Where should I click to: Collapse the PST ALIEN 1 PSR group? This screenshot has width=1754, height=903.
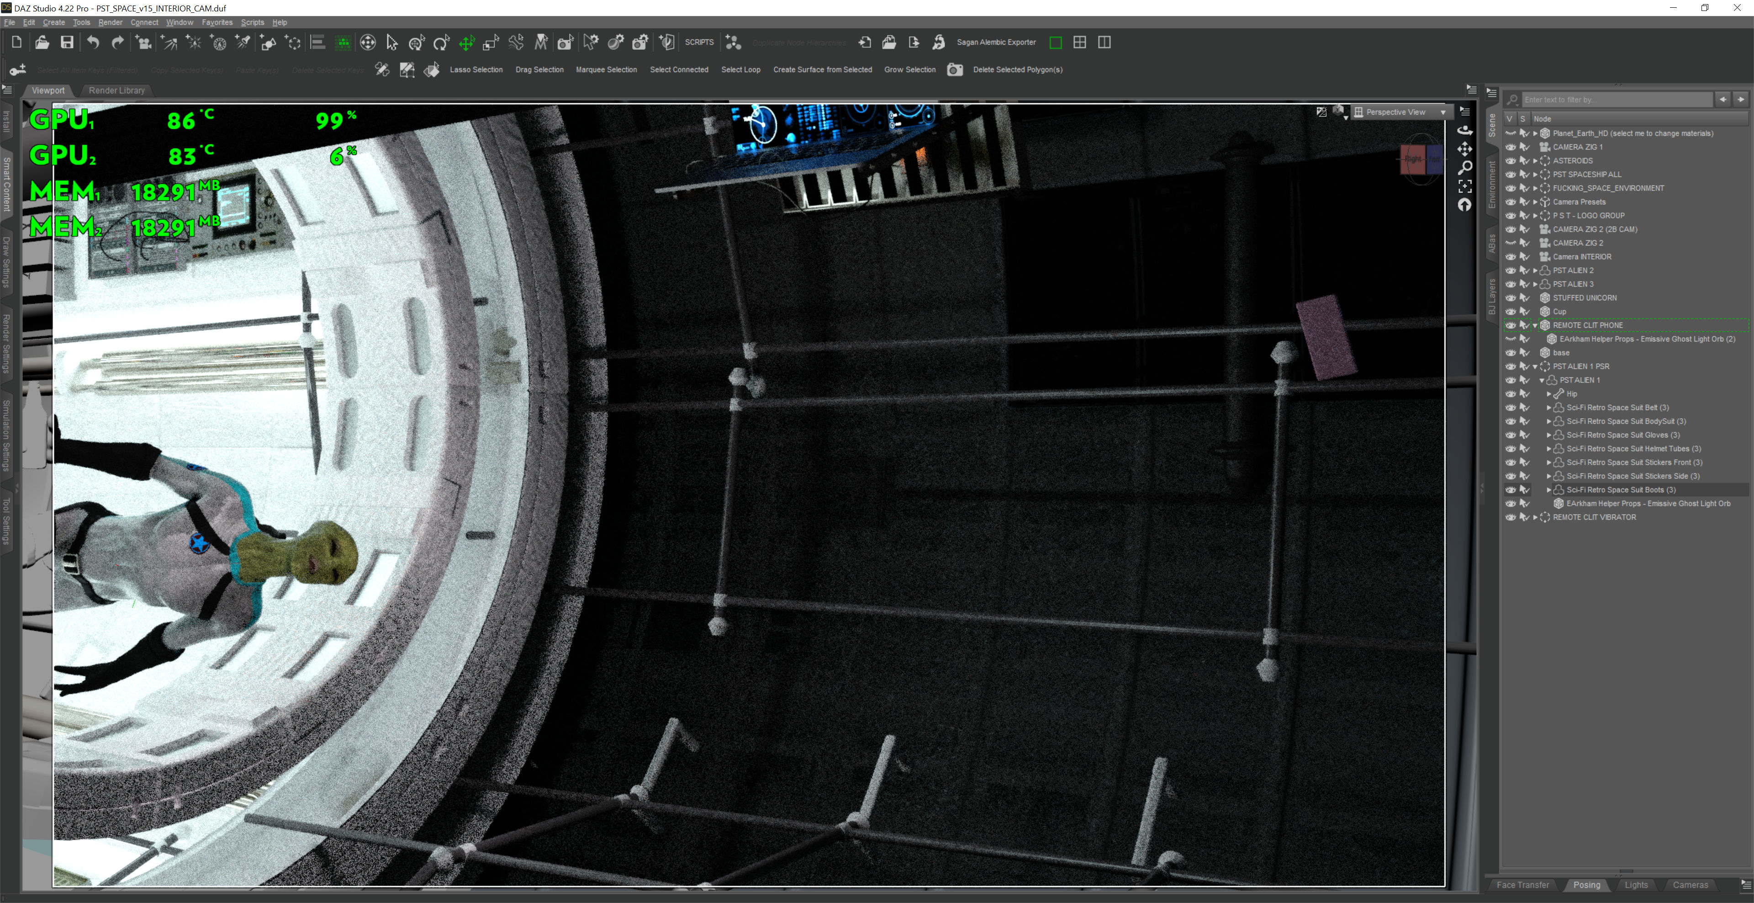1535,367
